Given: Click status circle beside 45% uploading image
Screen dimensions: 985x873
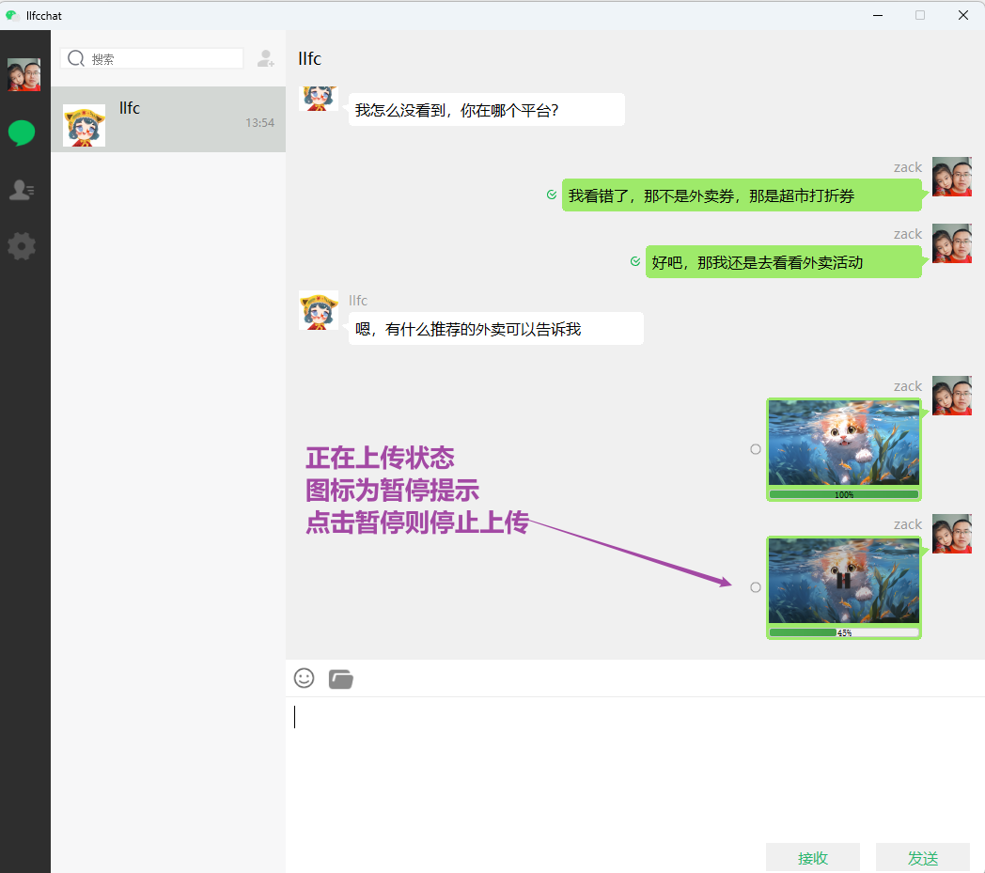Looking at the screenshot, I should (755, 587).
